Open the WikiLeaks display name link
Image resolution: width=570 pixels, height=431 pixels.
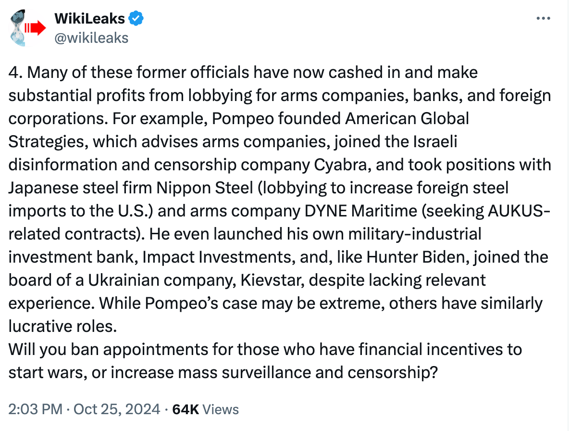pyautogui.click(x=90, y=19)
